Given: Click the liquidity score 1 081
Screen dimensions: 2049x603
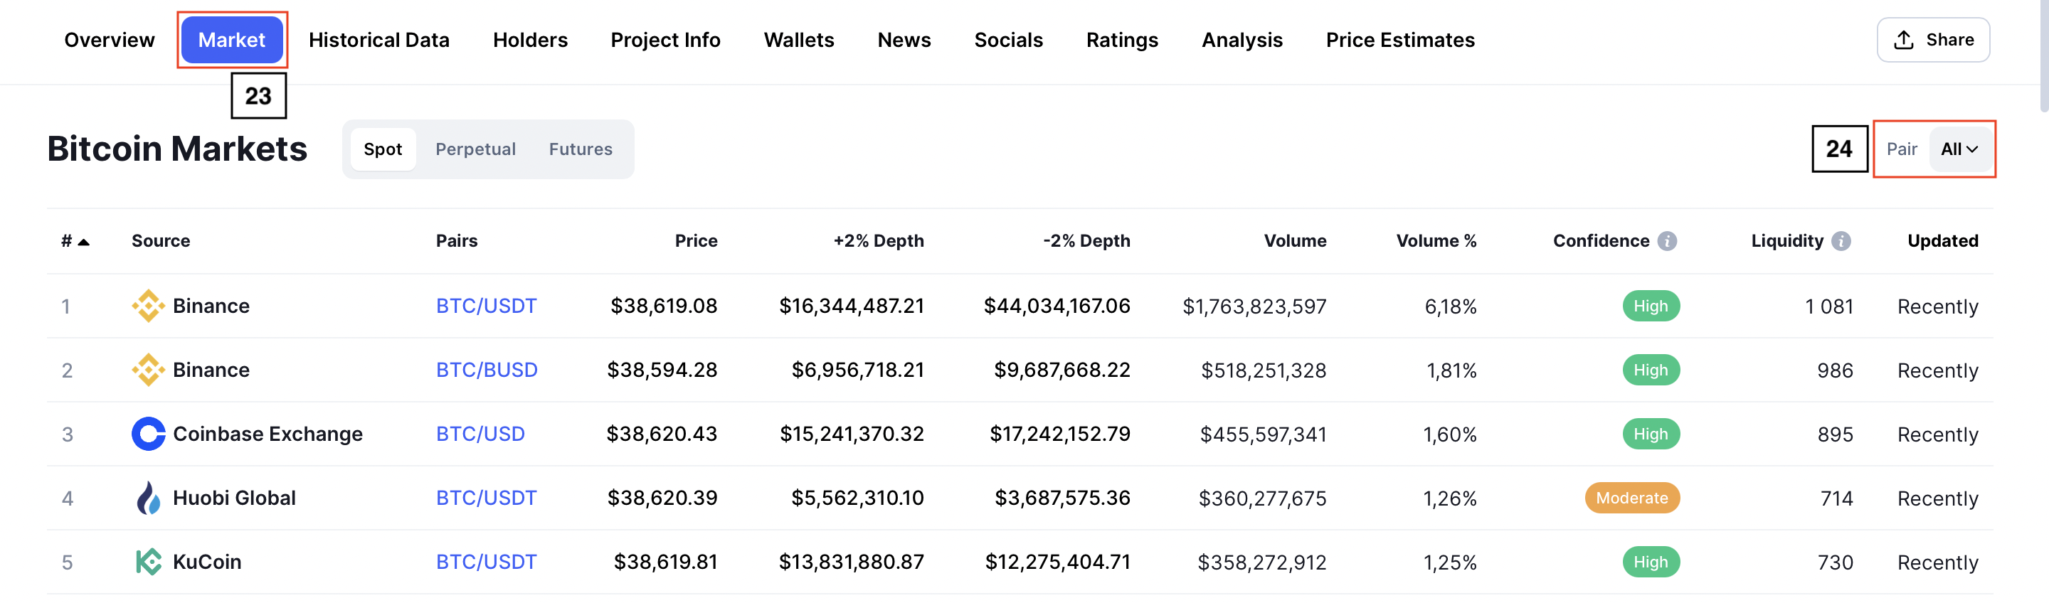Looking at the screenshot, I should pos(1828,306).
